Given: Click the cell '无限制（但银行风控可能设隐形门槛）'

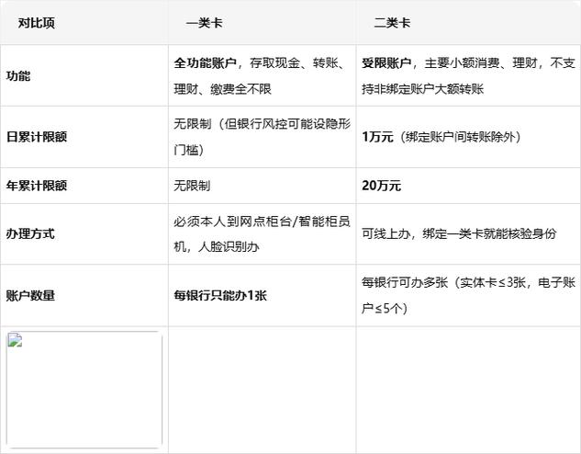Looking at the screenshot, I should pos(263,137).
